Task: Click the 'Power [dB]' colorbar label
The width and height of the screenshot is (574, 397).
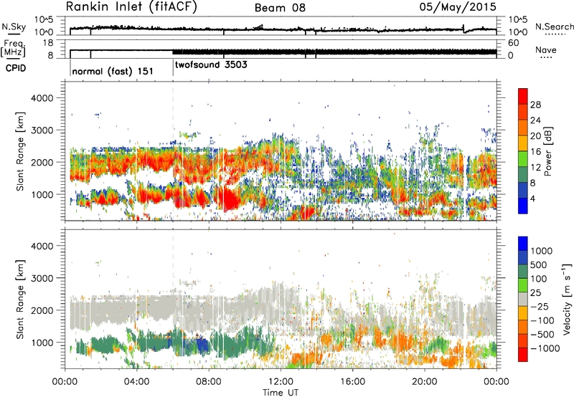Action: (x=547, y=151)
